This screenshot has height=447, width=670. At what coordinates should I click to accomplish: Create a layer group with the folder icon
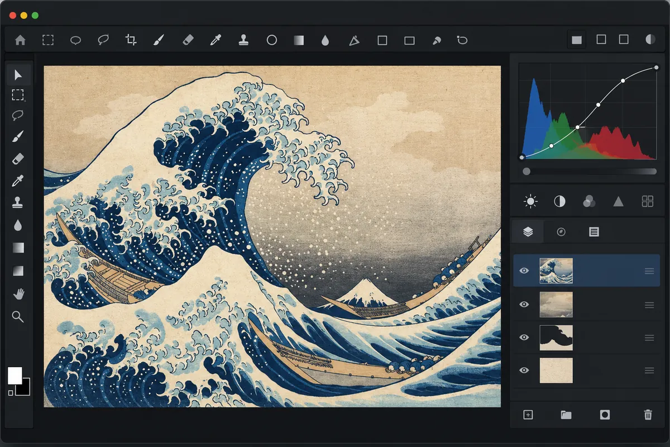coord(566,415)
